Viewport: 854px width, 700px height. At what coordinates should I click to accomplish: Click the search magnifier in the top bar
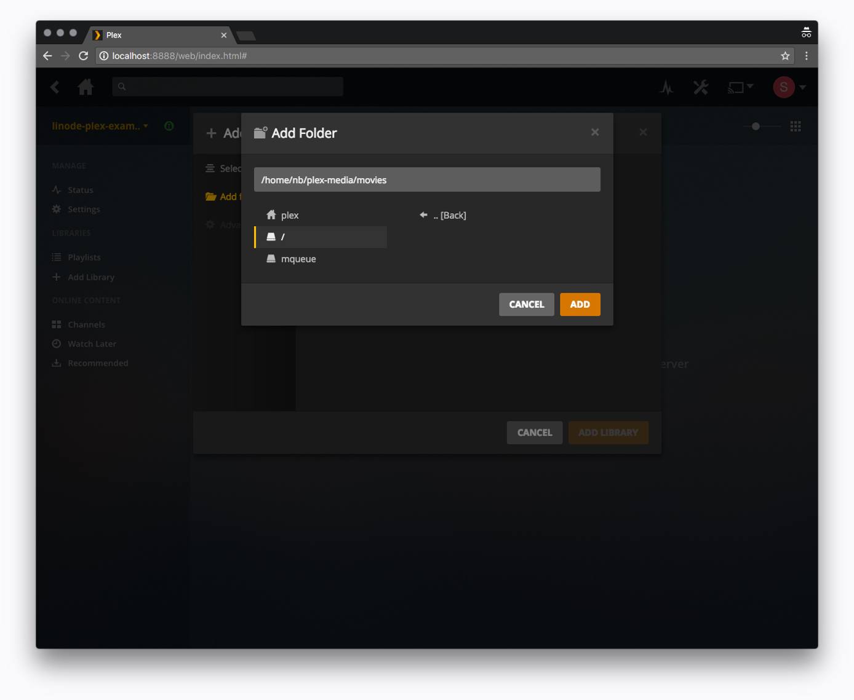[x=121, y=87]
